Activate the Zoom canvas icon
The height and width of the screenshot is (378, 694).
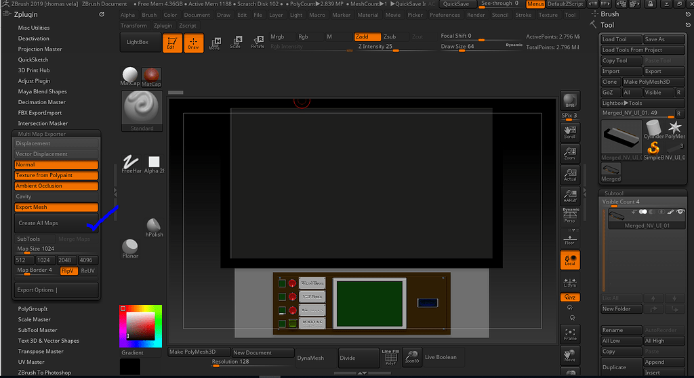(569, 153)
